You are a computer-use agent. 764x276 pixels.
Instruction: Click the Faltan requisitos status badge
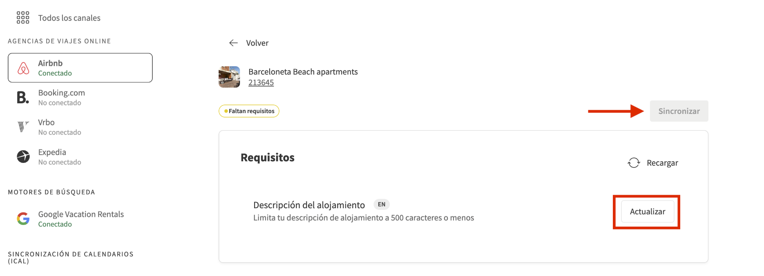(249, 111)
